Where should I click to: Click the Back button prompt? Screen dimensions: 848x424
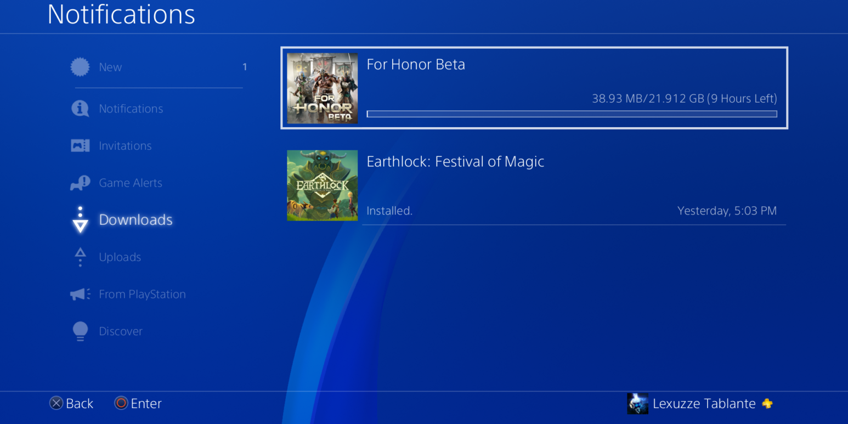(71, 404)
